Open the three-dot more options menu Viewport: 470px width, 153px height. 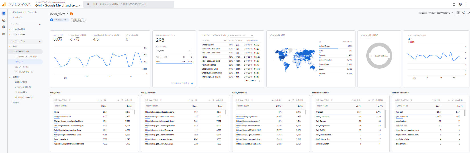[x=466, y=4]
